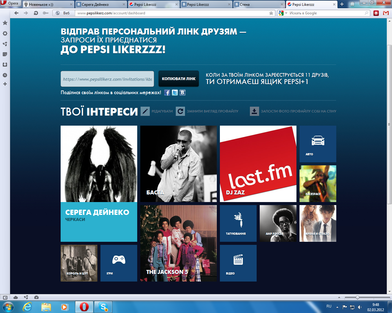Open Opera Turbo status icon
This screenshot has width=392, height=313.
(x=36, y=297)
